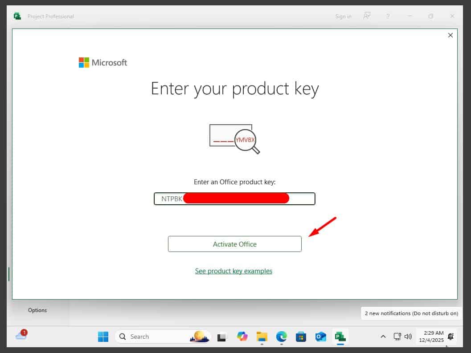471x353 pixels.
Task: Click the Project icon in the taskbar
Action: point(340,337)
